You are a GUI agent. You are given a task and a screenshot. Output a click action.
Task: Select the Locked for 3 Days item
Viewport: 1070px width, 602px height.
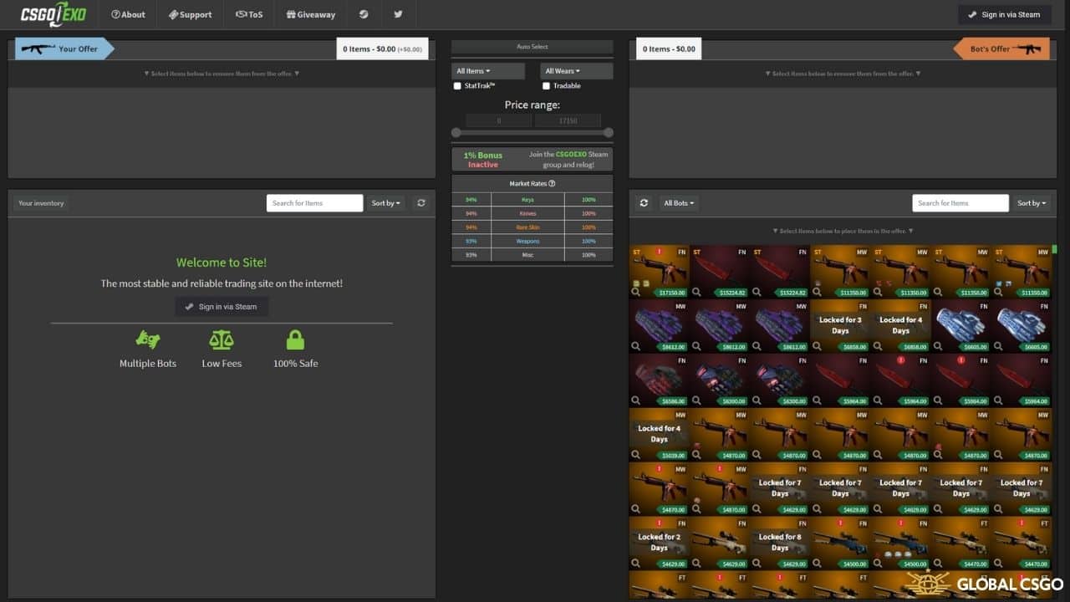coord(840,326)
